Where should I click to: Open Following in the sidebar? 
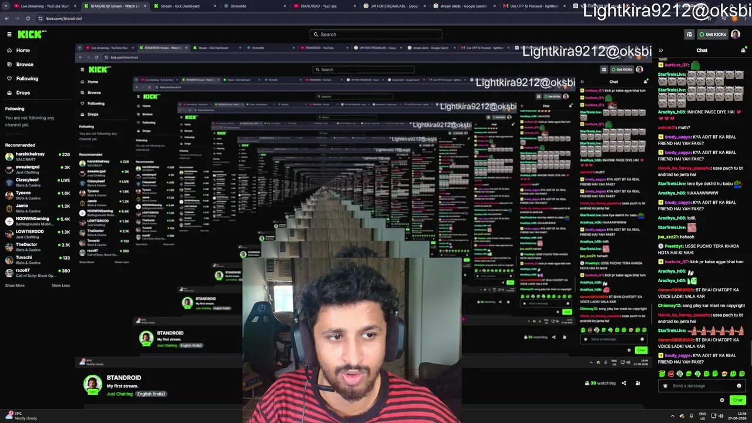click(x=27, y=79)
